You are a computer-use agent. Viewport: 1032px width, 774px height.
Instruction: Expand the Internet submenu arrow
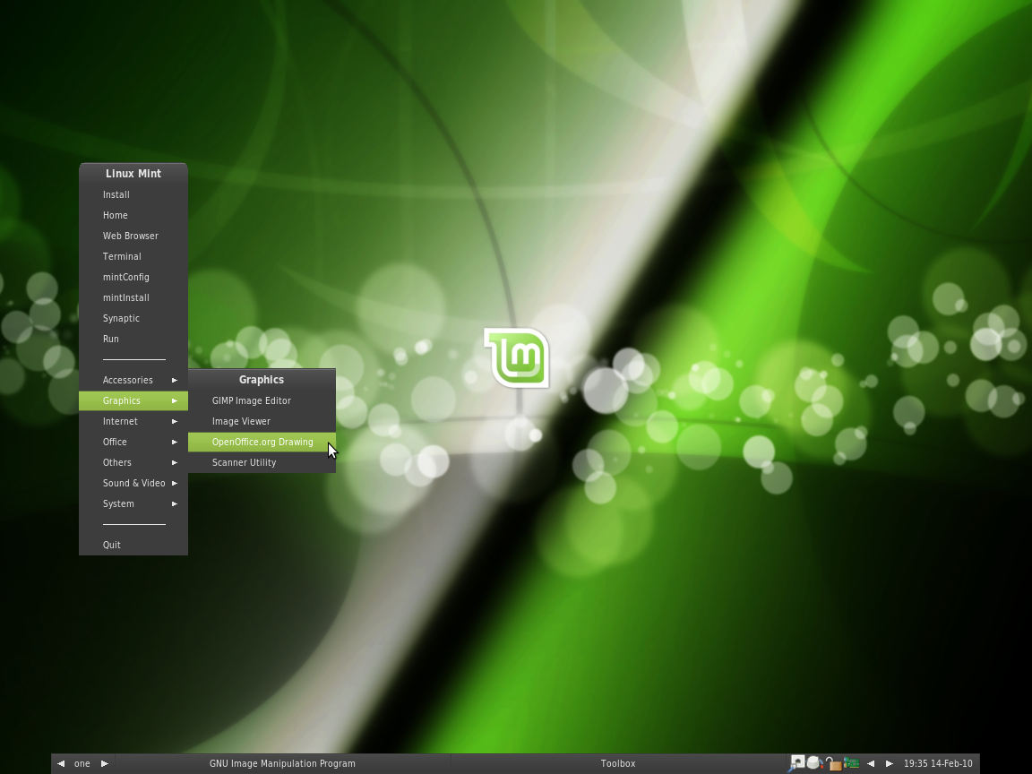pyautogui.click(x=175, y=421)
